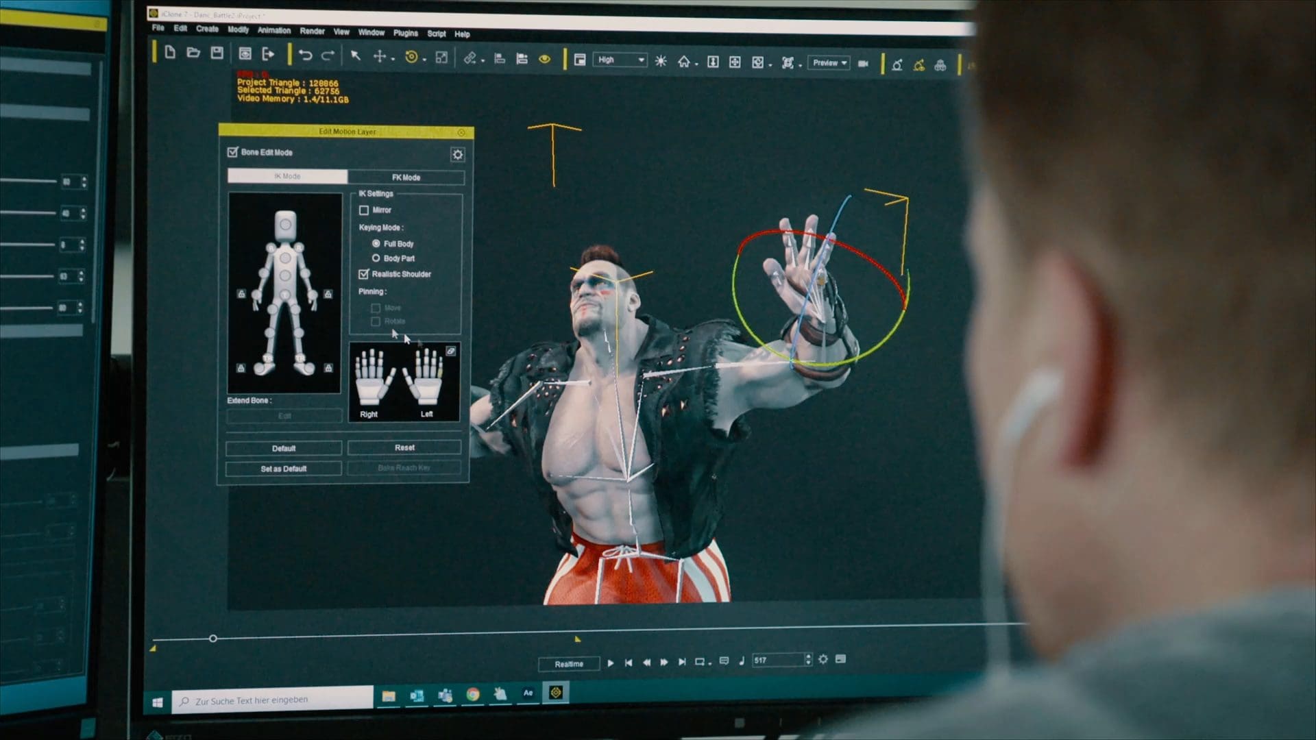Expand the Home view dropdown arrow
The width and height of the screenshot is (1316, 740).
point(696,65)
